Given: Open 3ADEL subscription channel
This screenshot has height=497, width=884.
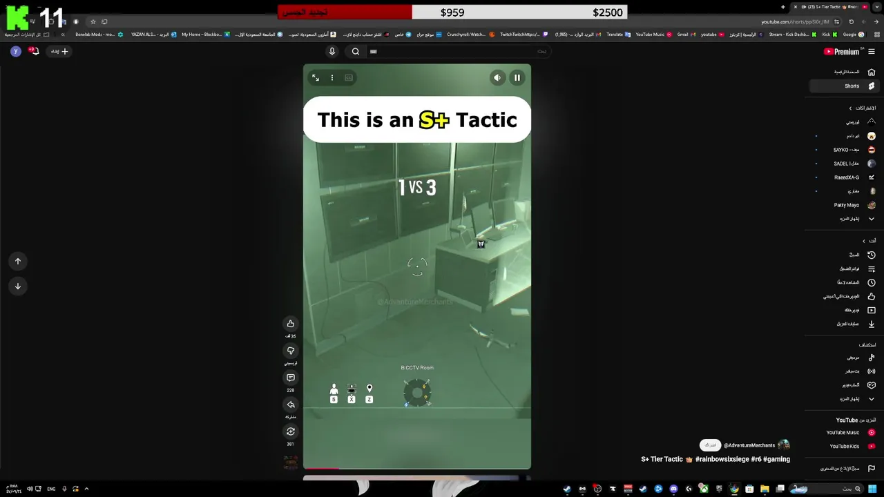Looking at the screenshot, I should coord(846,164).
